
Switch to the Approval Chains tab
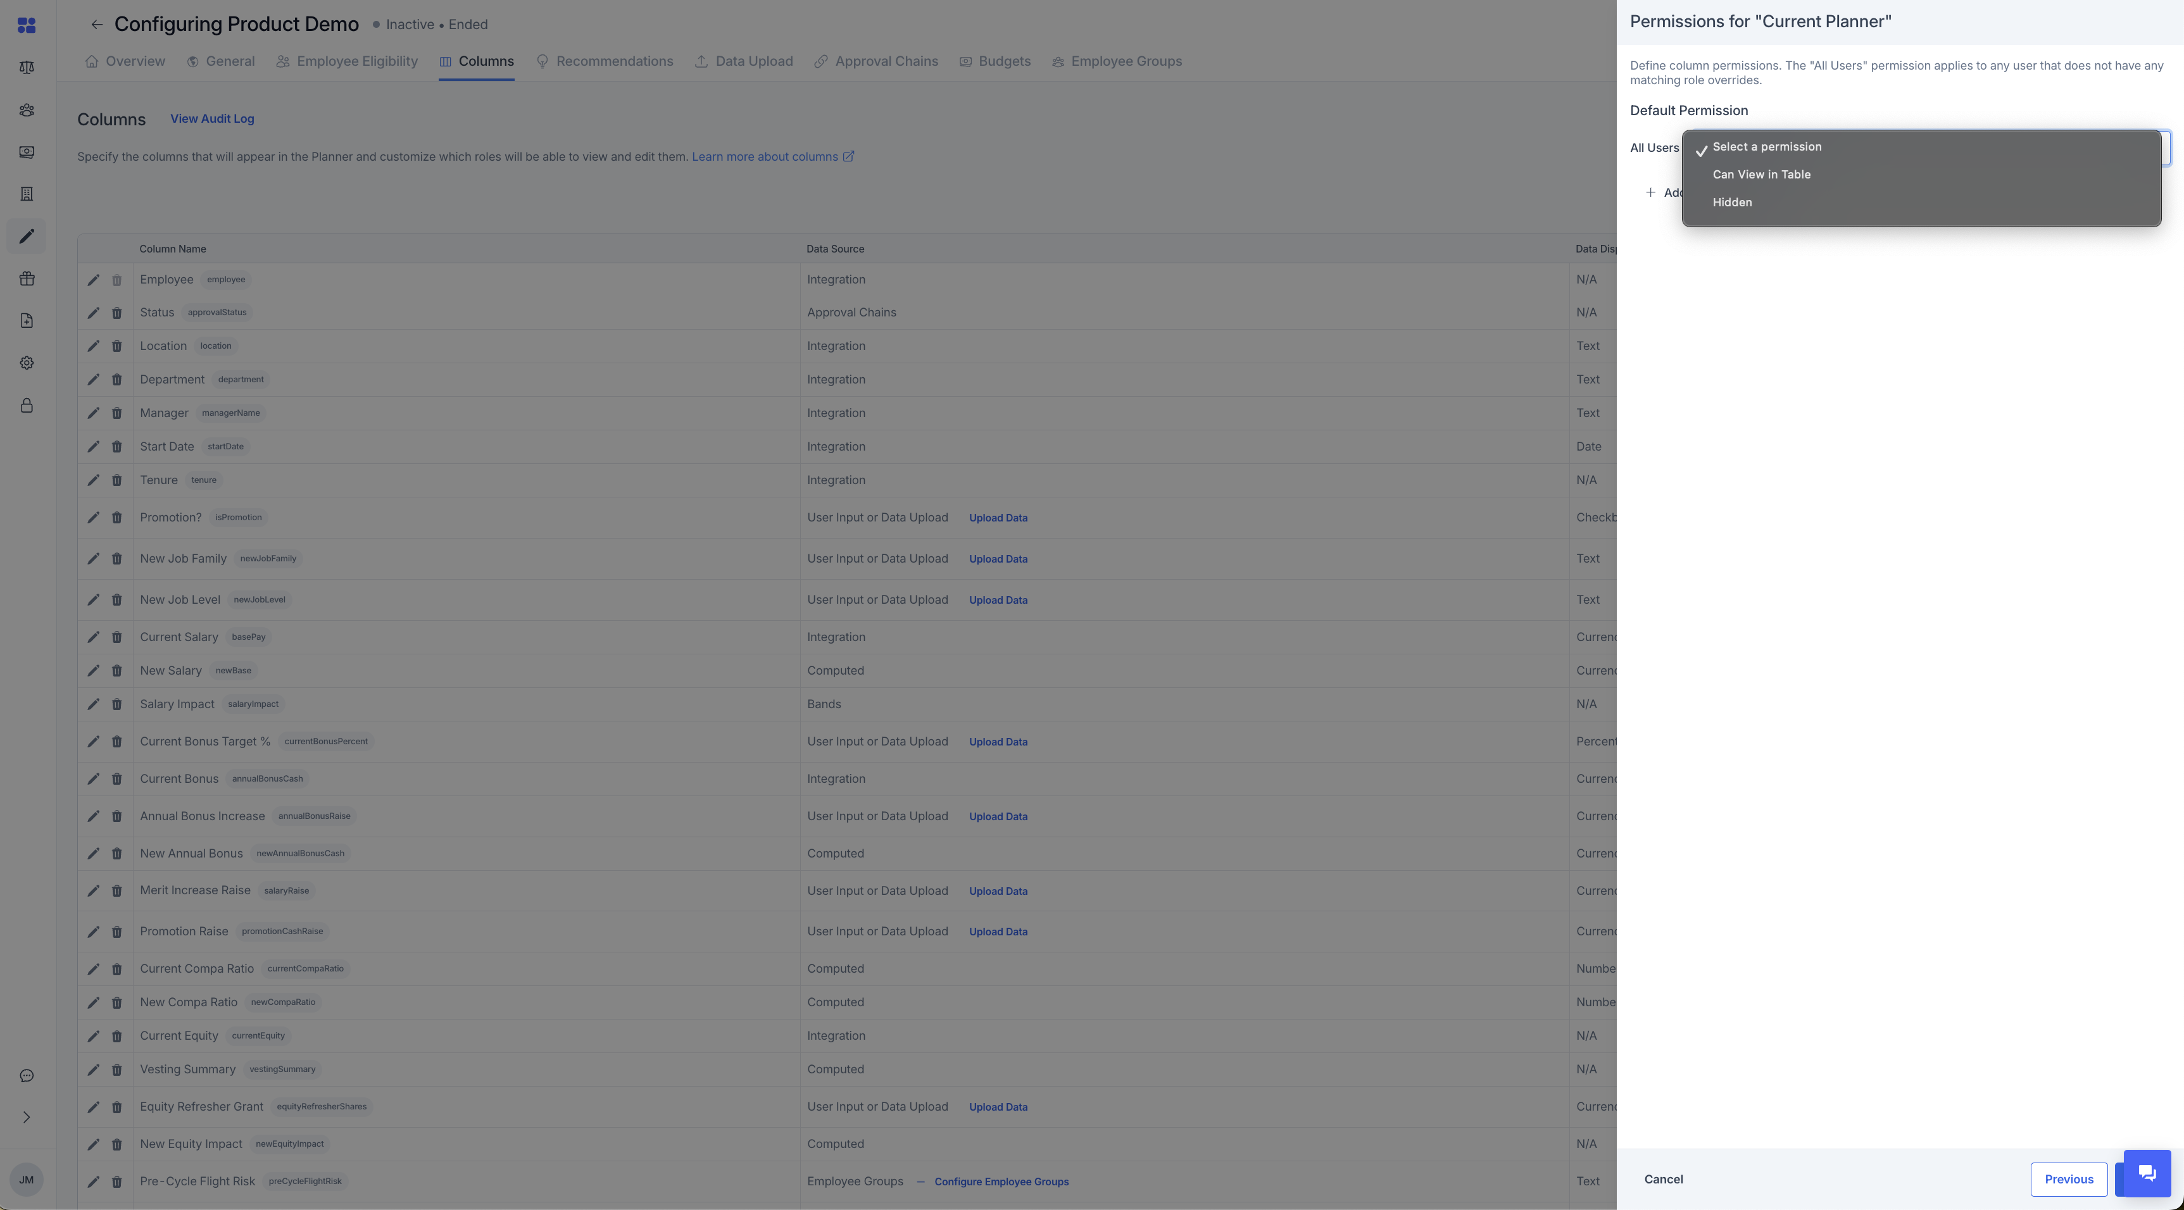[886, 61]
